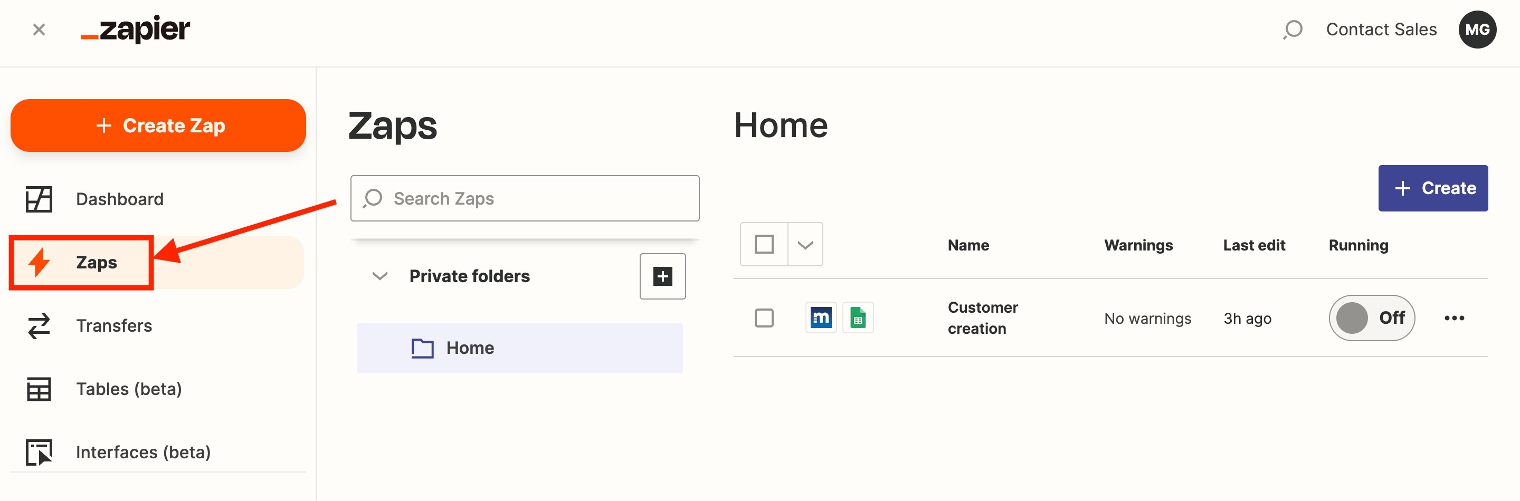This screenshot has height=501, width=1520.
Task: Select Zaps in the sidebar
Action: pyautogui.click(x=96, y=262)
